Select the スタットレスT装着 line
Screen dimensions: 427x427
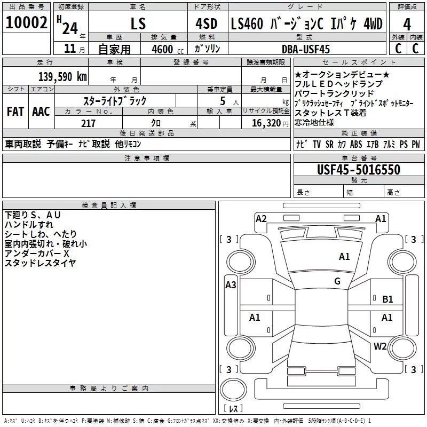click(330, 113)
